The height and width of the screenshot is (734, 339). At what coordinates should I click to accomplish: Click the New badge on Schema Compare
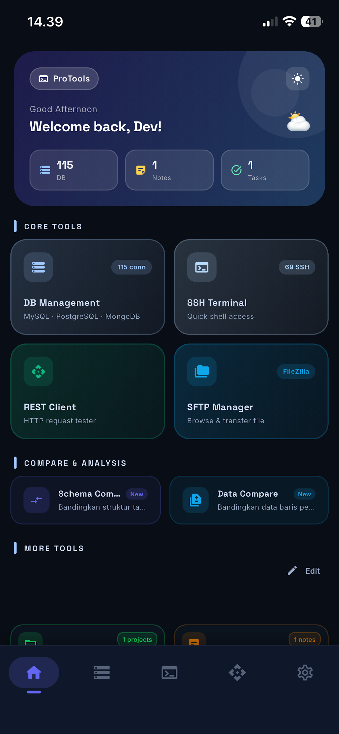137,494
